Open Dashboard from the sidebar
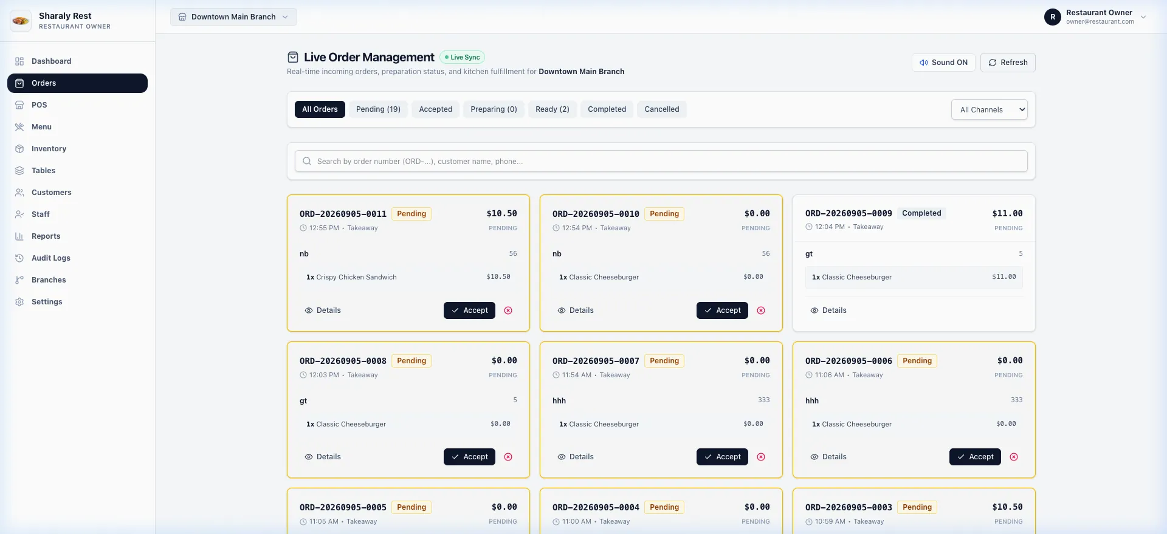Image resolution: width=1167 pixels, height=534 pixels. tap(77, 61)
